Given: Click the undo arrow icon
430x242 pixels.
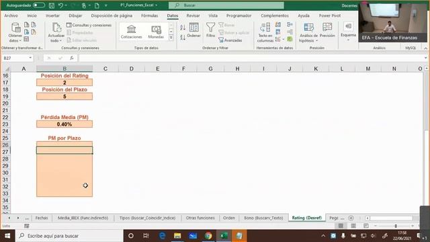Looking at the screenshot, I should [x=60, y=5].
